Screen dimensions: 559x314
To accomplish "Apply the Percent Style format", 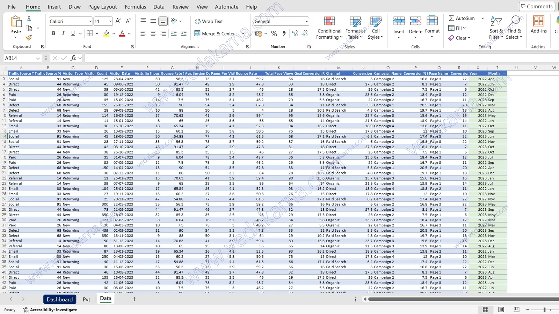I will point(274,33).
